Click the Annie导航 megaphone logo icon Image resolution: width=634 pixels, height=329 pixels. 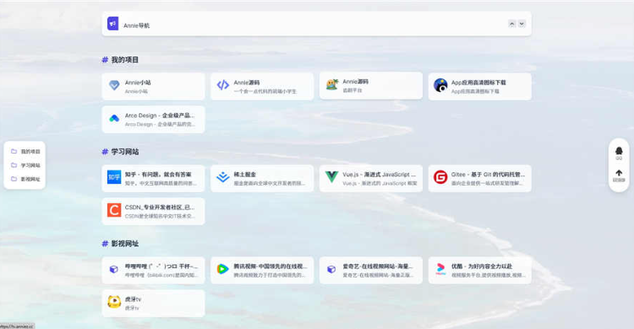112,24
